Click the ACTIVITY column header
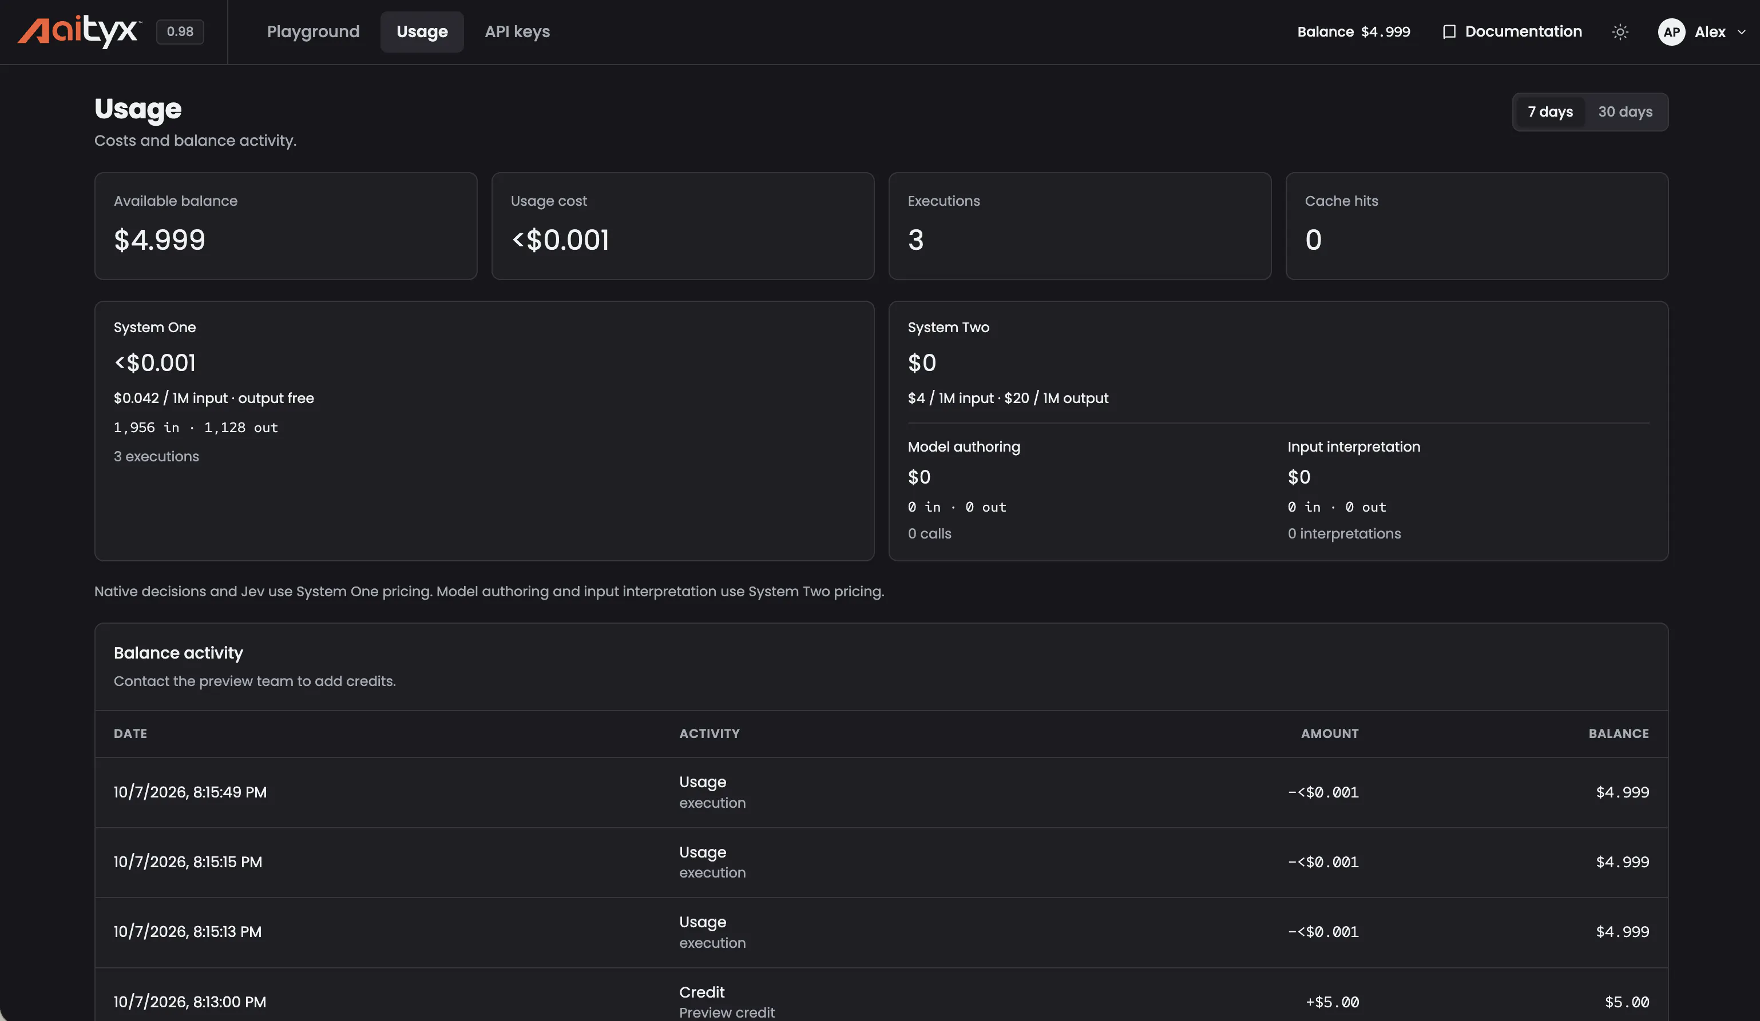This screenshot has height=1021, width=1760. (709, 733)
